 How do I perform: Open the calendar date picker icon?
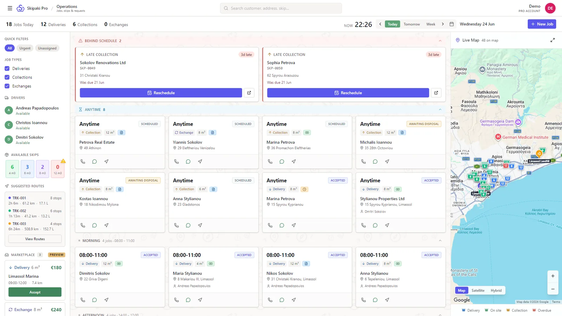(x=452, y=24)
